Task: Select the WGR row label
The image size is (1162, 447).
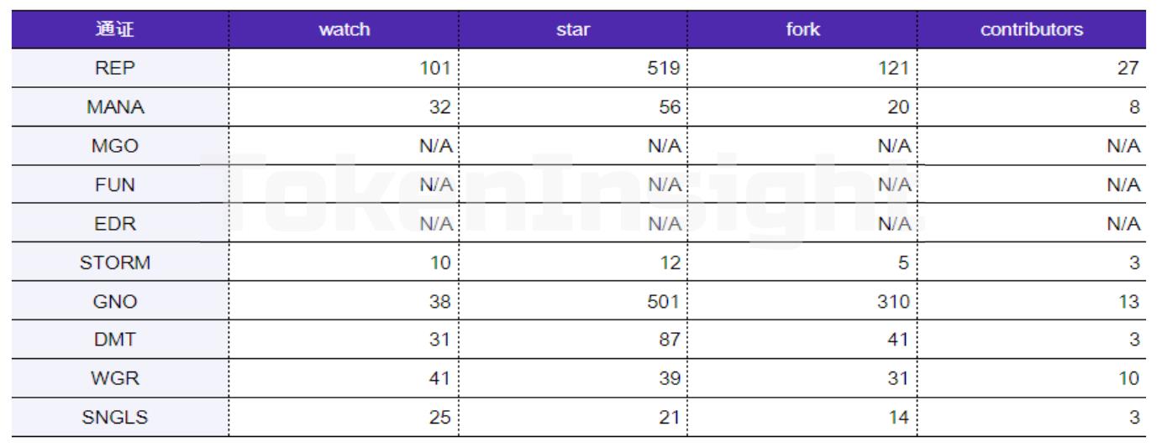Action: pyautogui.click(x=115, y=378)
